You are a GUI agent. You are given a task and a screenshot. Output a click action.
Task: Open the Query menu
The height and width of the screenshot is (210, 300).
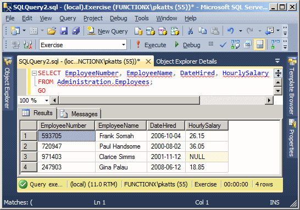click(68, 18)
